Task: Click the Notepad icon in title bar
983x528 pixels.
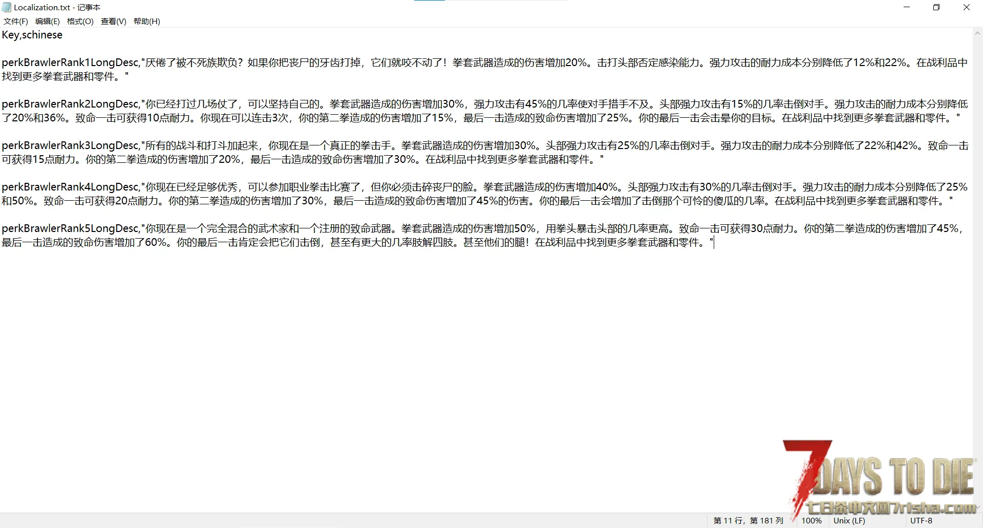Action: (x=6, y=7)
